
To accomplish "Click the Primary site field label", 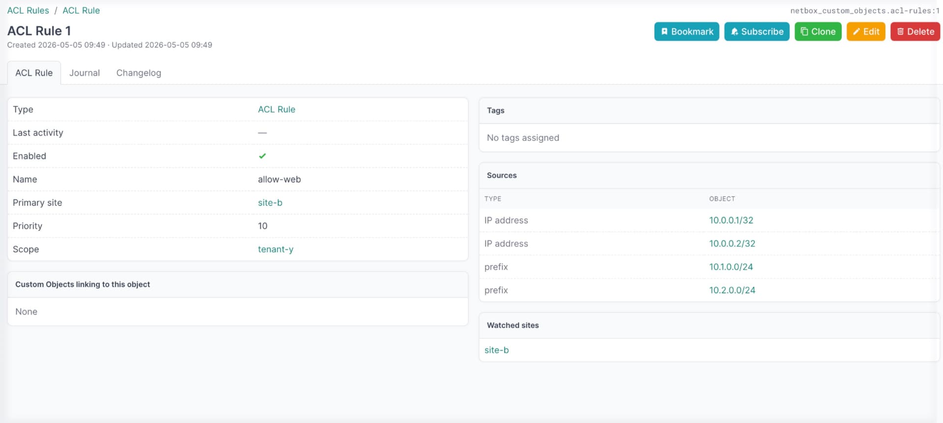I will tap(37, 202).
